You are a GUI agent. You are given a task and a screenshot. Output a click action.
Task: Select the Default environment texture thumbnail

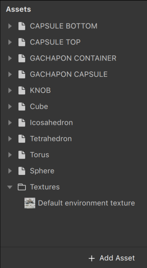click(30, 203)
